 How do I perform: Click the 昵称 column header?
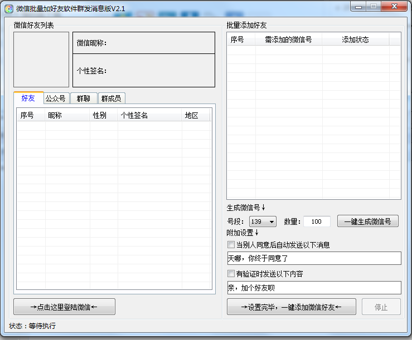click(x=67, y=115)
